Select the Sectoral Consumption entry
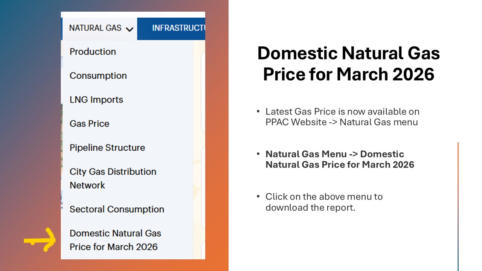482x271 pixels. (117, 209)
